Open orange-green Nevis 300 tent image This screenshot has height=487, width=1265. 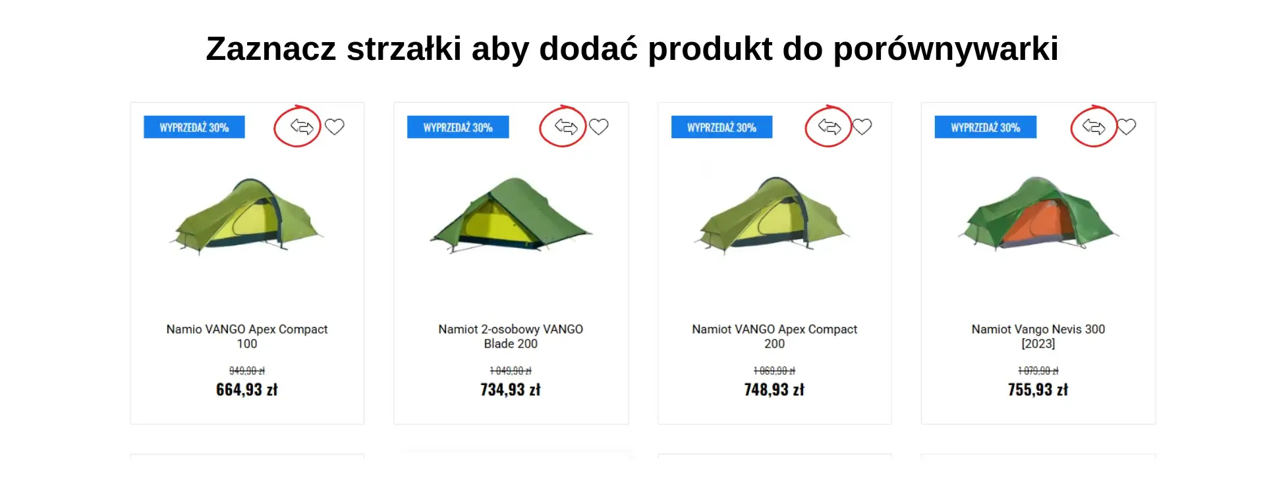click(1038, 213)
